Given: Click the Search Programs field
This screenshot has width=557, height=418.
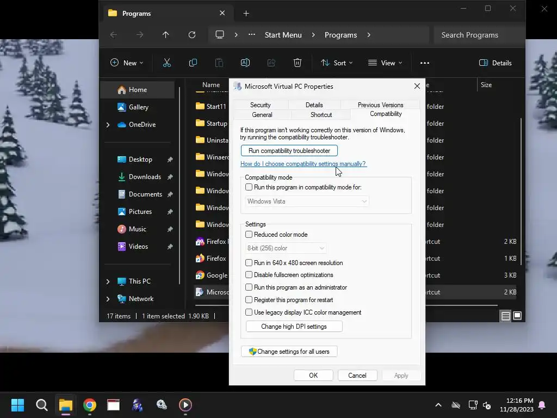Looking at the screenshot, I should tap(478, 35).
